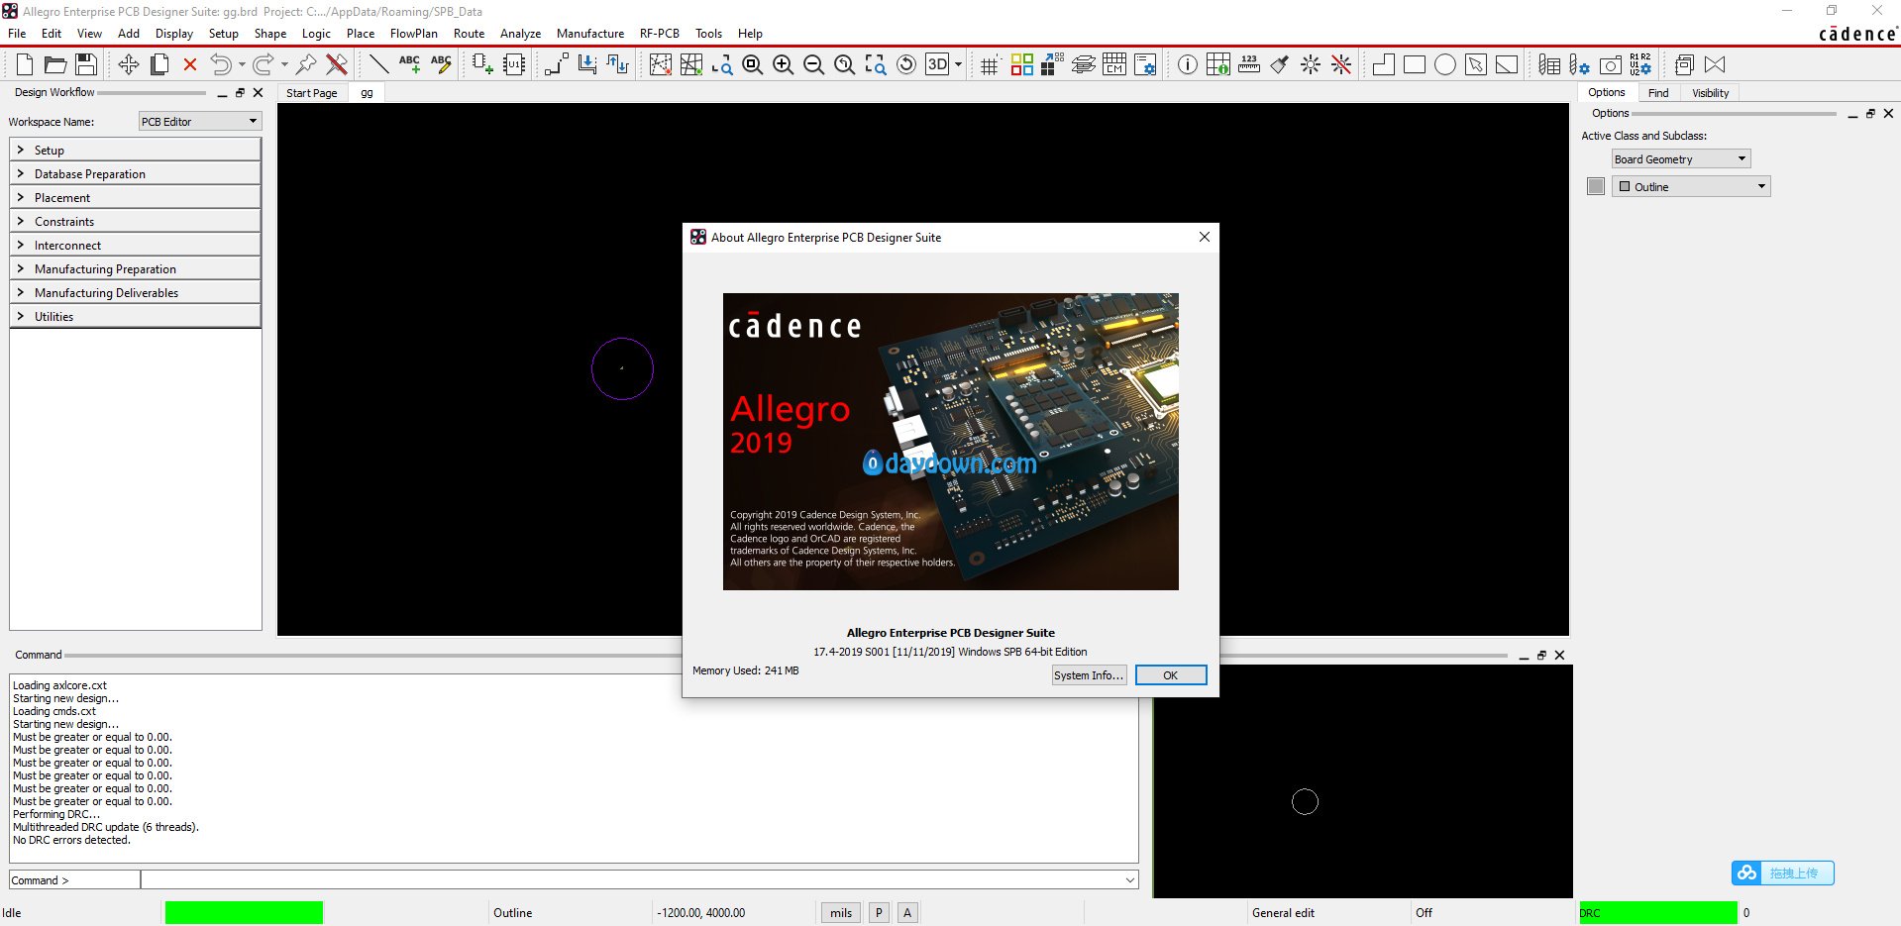
Task: Open the Outline subclass dropdown
Action: (x=1691, y=186)
